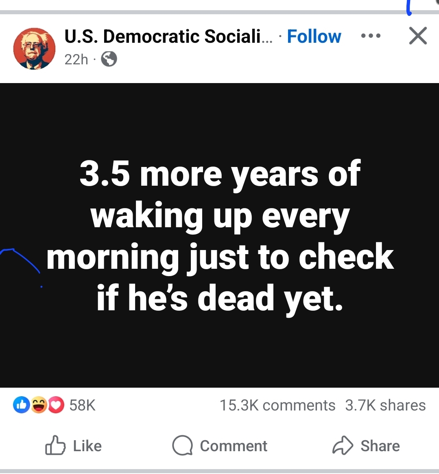Dismiss the post with the X icon
439x474 pixels.
point(418,36)
